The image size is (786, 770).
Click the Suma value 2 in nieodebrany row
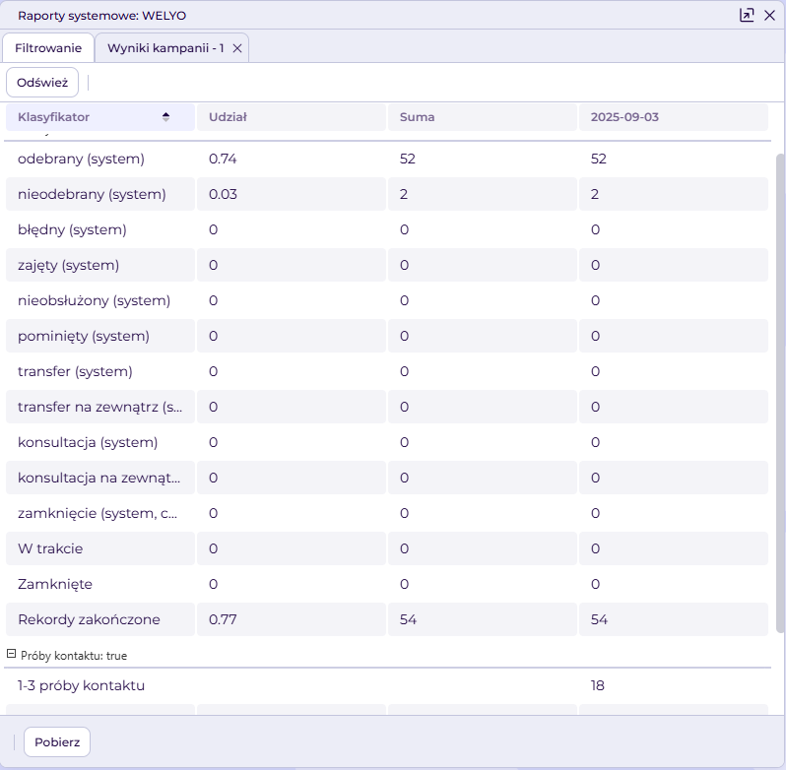click(404, 194)
